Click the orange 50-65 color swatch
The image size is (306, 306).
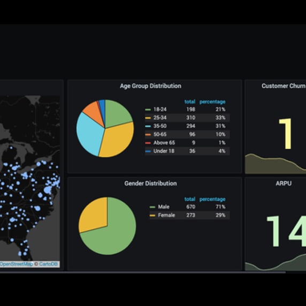(x=148, y=134)
